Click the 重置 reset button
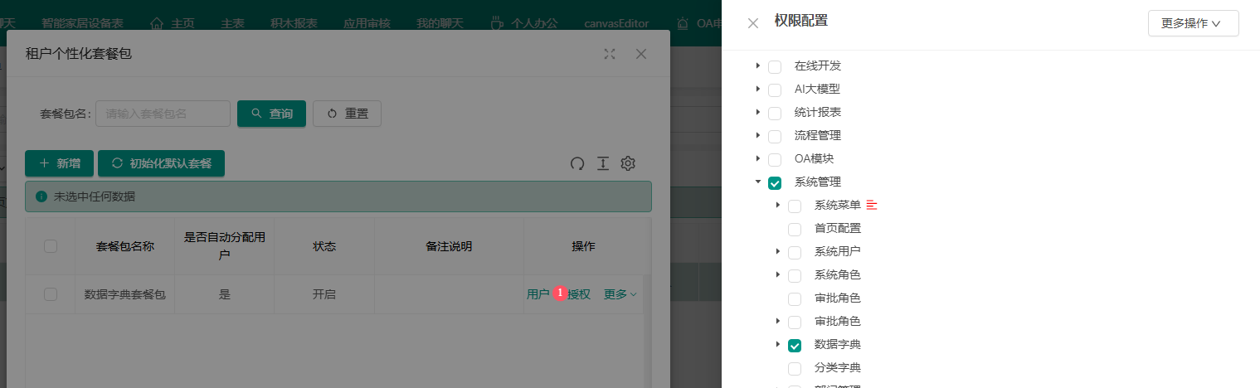 (x=347, y=114)
